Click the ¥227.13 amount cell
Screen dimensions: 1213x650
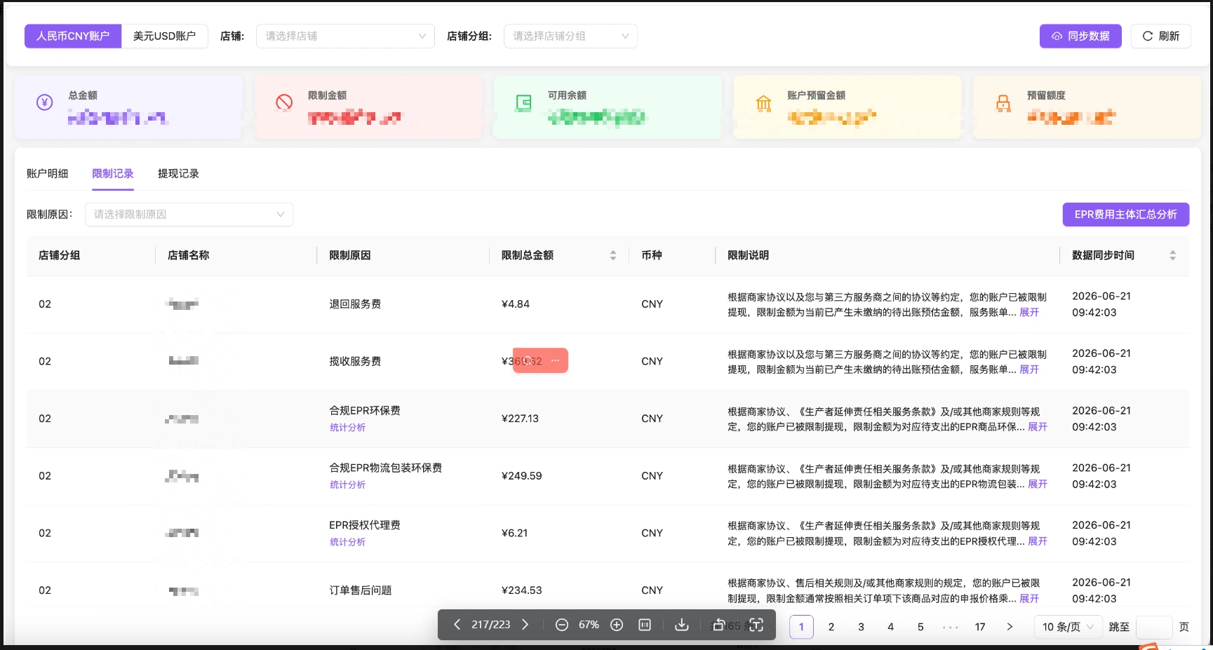point(520,419)
